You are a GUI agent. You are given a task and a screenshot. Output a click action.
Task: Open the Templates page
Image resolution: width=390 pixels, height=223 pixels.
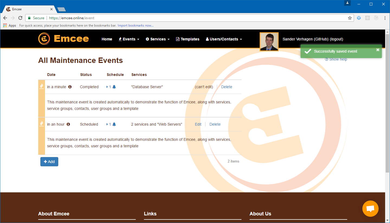188,39
